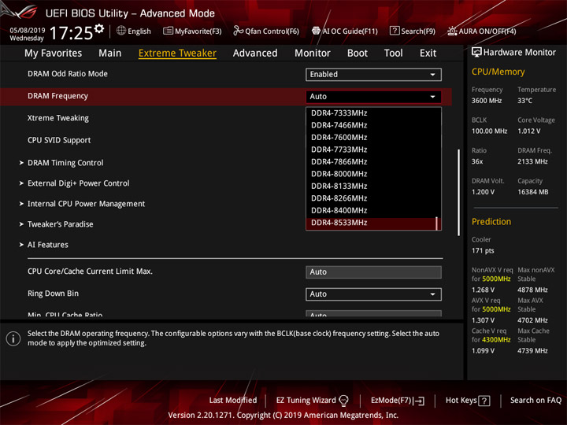Image resolution: width=567 pixels, height=425 pixels.
Task: Click the globe language icon
Action: (121, 31)
